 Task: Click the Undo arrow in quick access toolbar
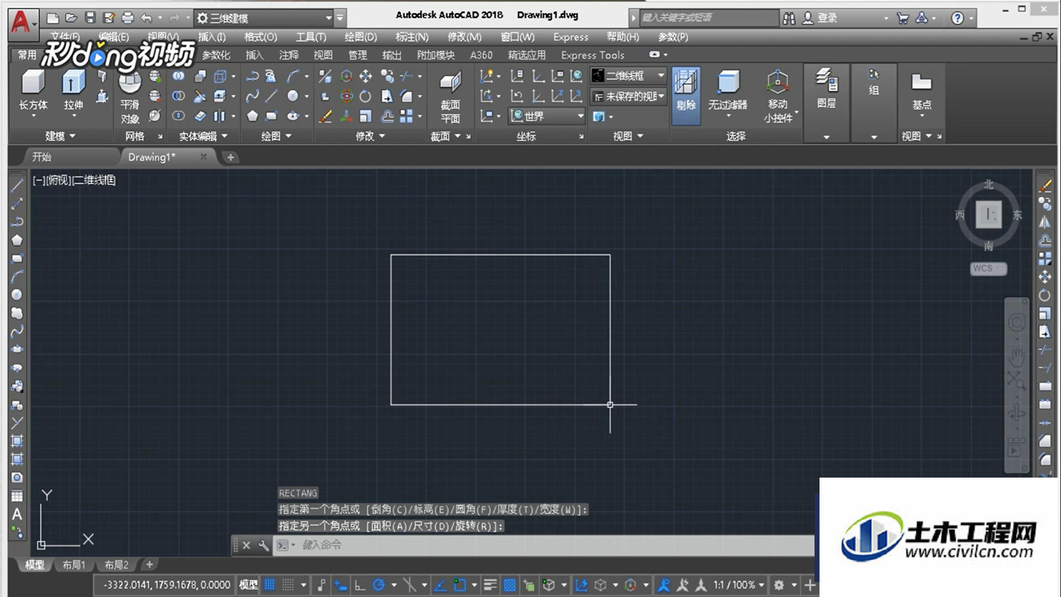coord(146,18)
